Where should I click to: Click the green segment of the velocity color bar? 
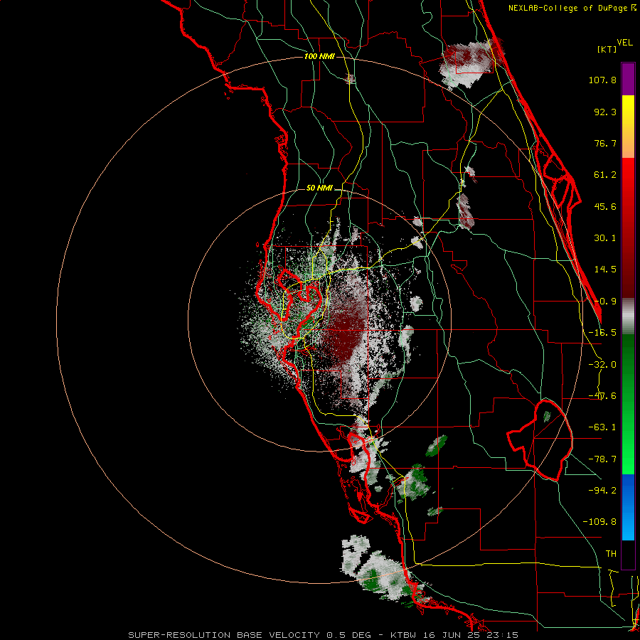coord(628,404)
